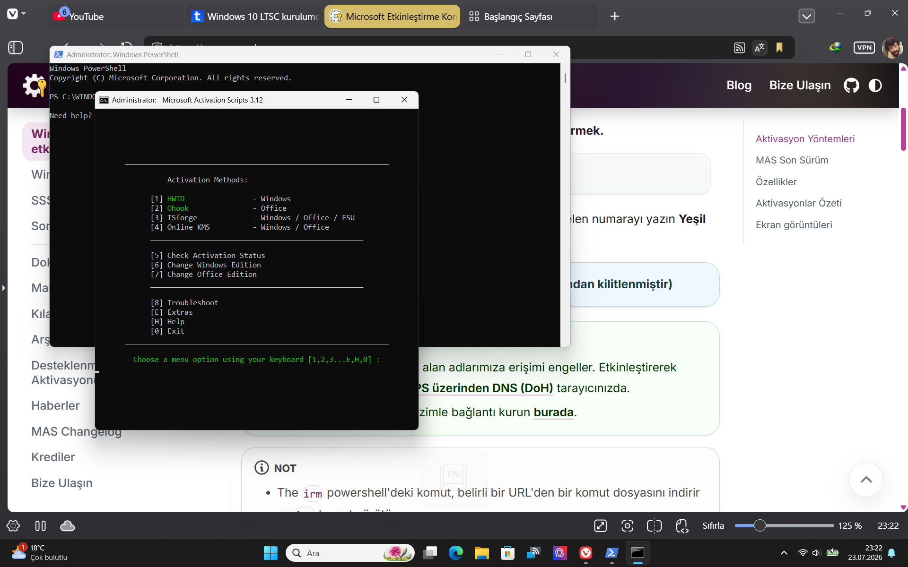The height and width of the screenshot is (567, 908).
Task: Click the site gear-and-key logo
Action: pos(35,86)
